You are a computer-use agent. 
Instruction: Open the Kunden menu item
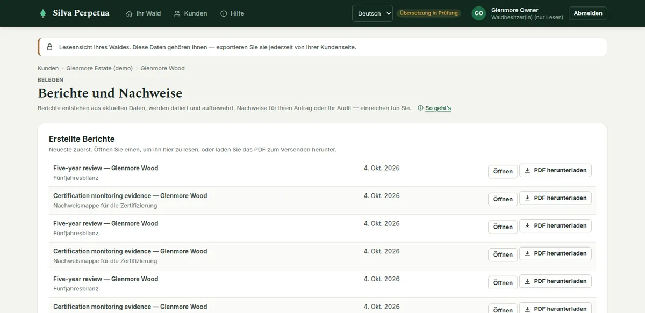[x=190, y=13]
